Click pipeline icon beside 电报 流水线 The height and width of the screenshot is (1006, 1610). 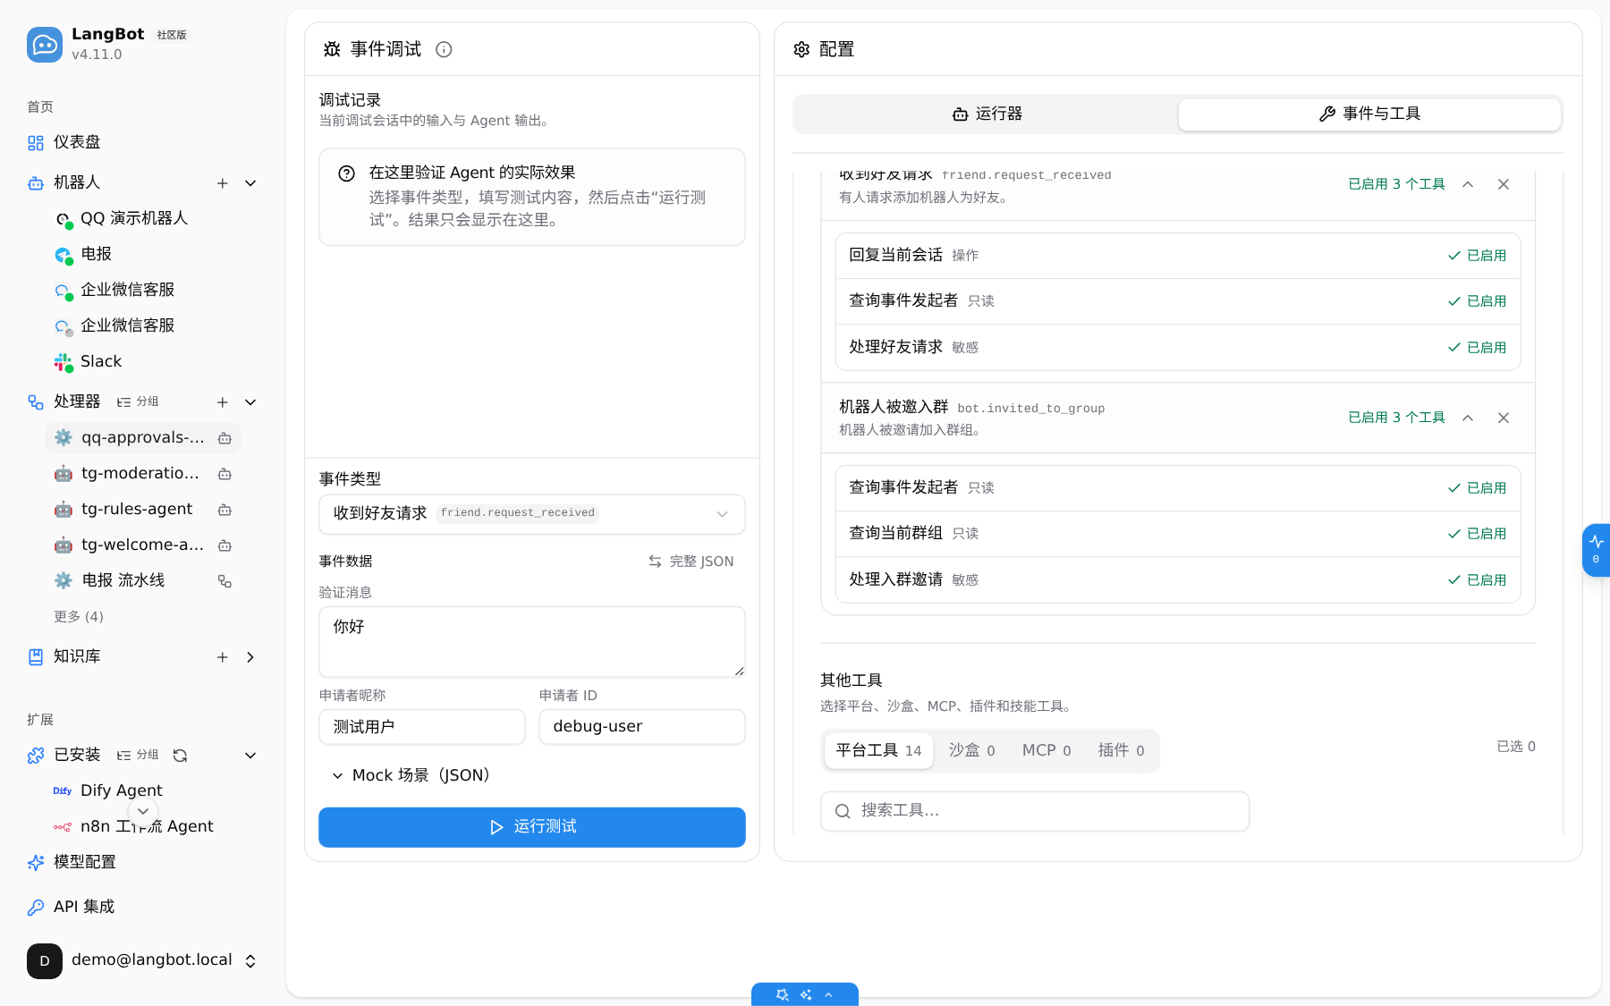(225, 581)
